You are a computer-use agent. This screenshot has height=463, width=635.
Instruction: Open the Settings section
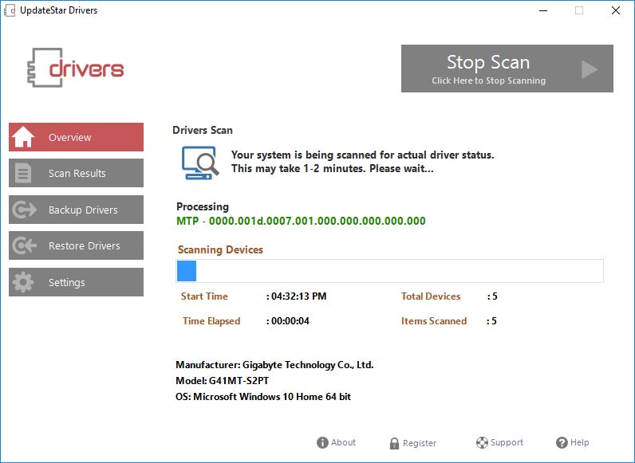click(76, 282)
